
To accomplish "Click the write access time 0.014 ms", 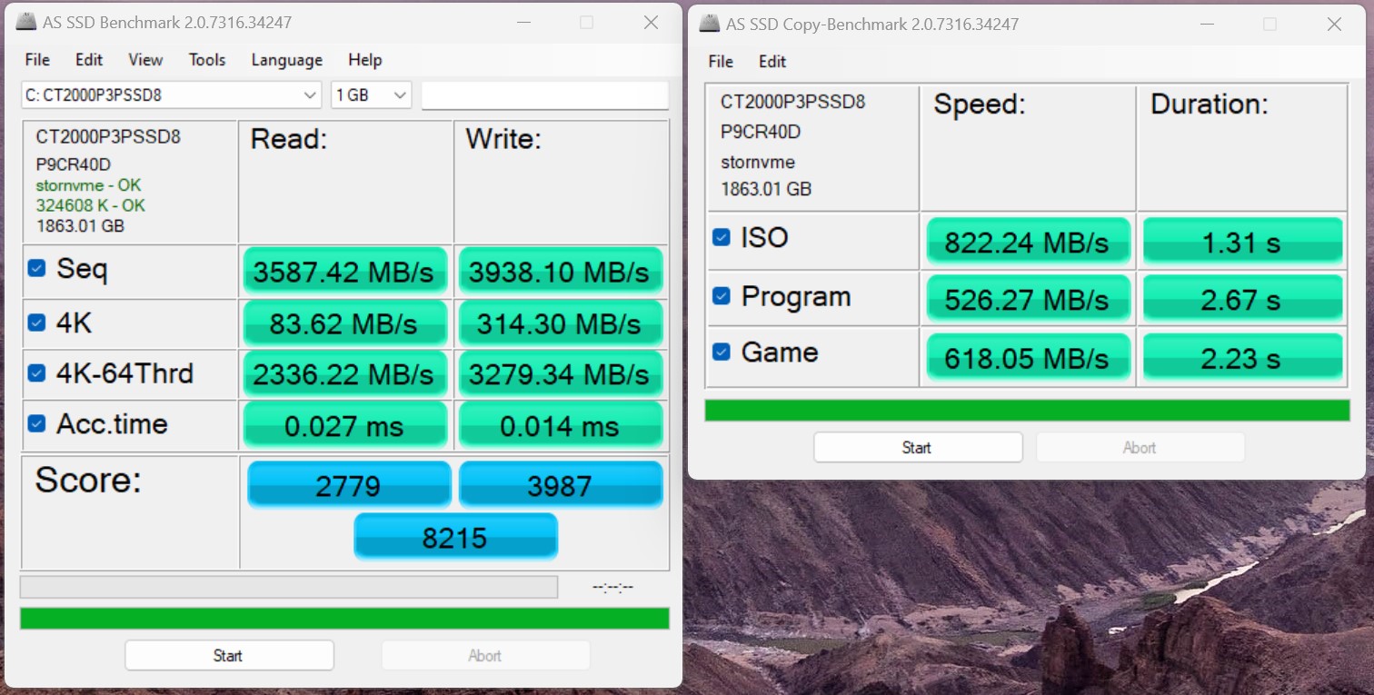I will point(559,425).
